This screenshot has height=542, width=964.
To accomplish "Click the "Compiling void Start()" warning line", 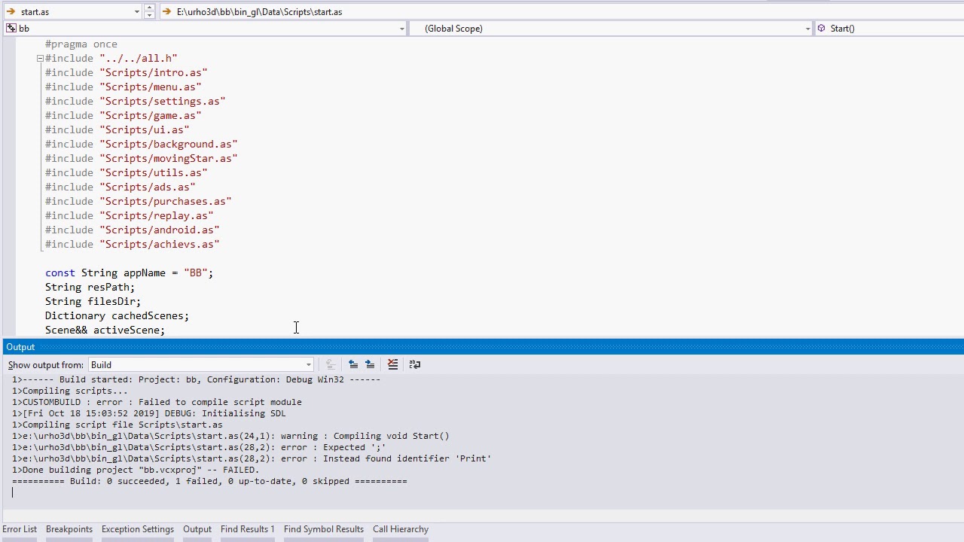I will 230,436.
